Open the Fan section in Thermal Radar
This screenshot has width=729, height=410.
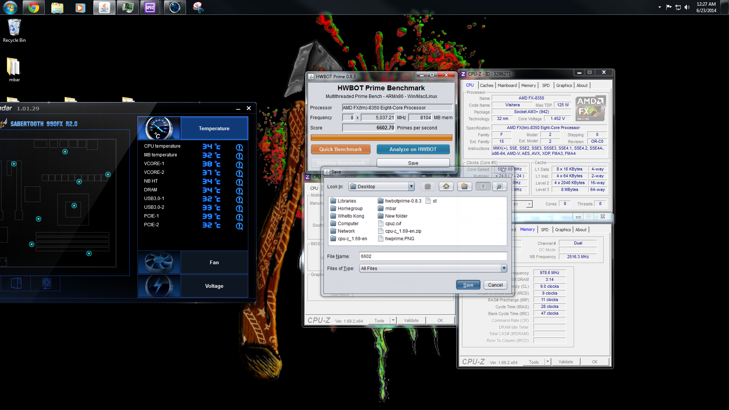(x=214, y=262)
